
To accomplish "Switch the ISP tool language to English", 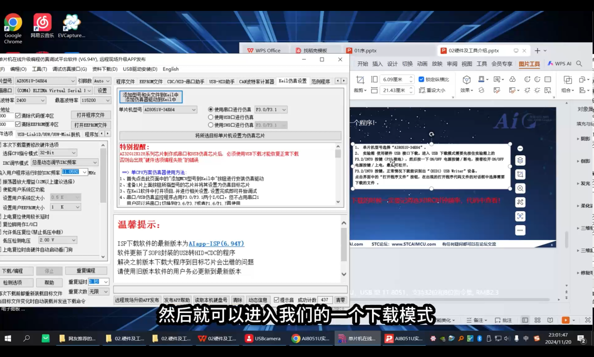I will pyautogui.click(x=170, y=69).
